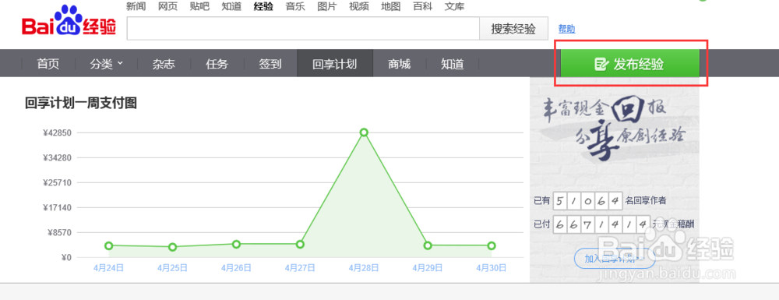The height and width of the screenshot is (300, 779).
Task: Click the ¥25710 axis label
Action: click(x=57, y=182)
